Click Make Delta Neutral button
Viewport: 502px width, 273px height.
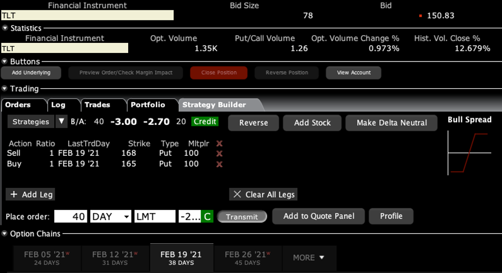tap(392, 123)
